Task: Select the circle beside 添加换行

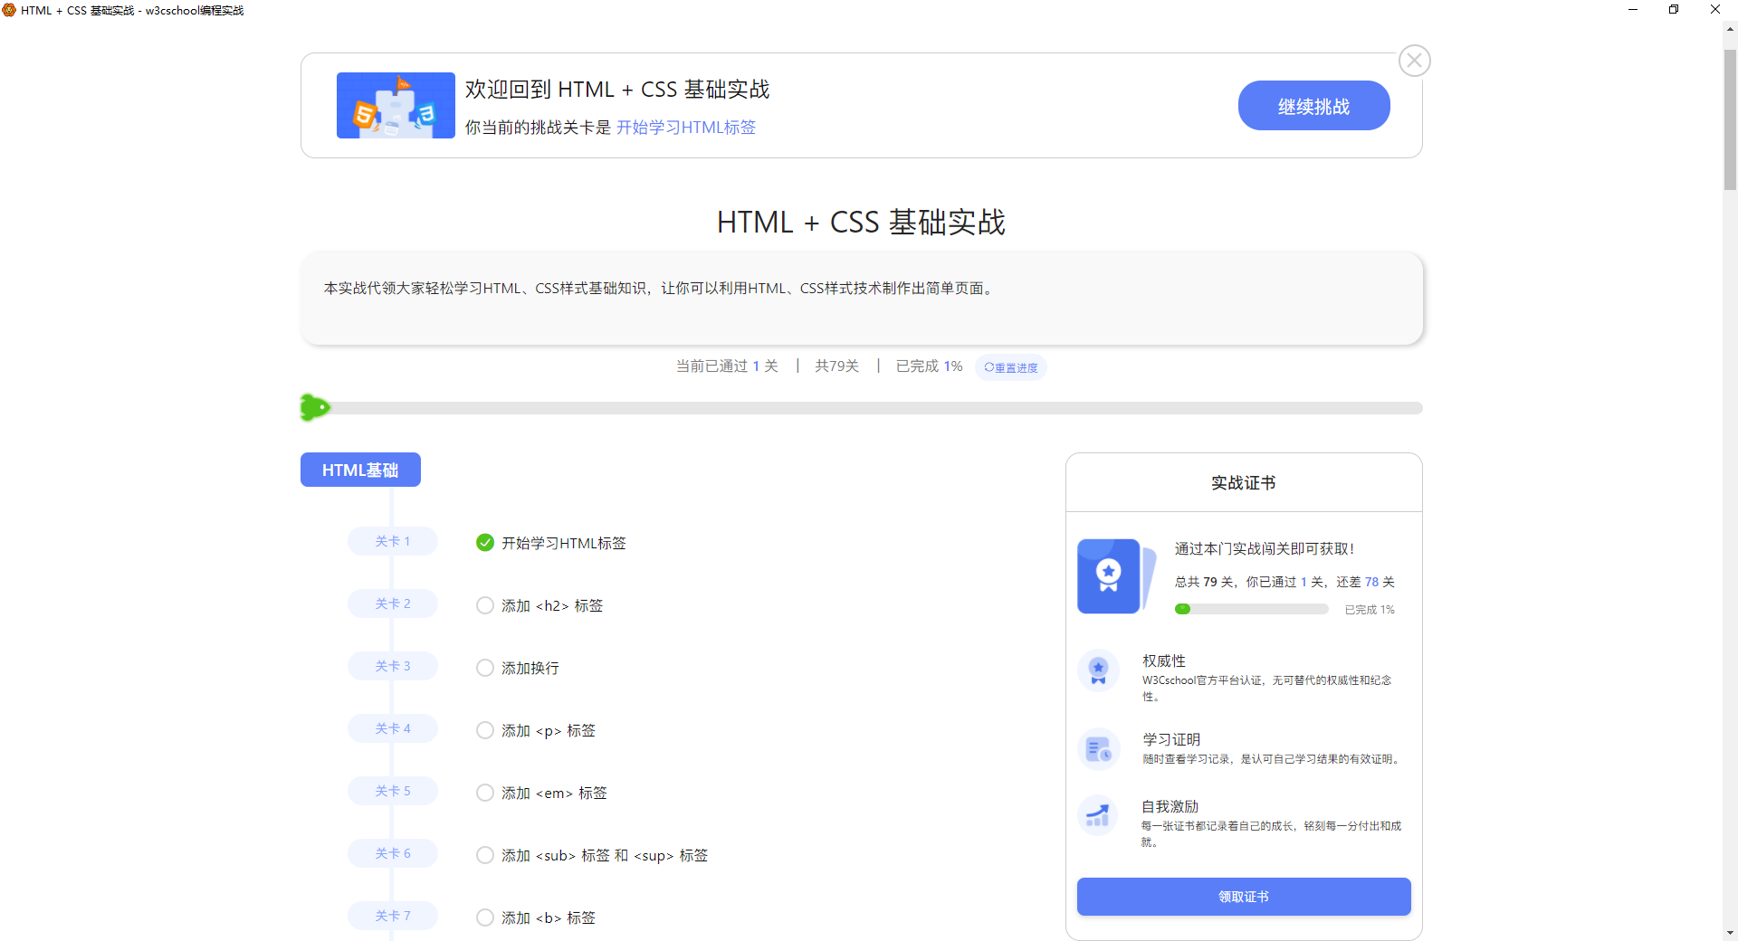Action: coord(485,668)
